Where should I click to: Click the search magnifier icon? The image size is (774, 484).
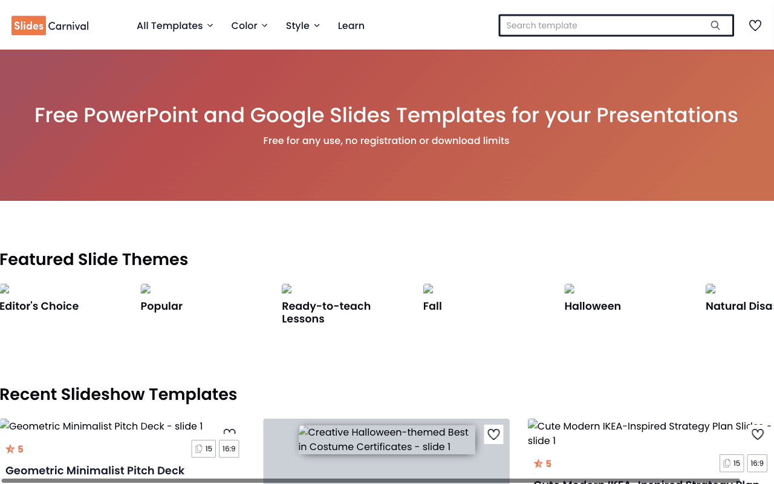point(715,25)
